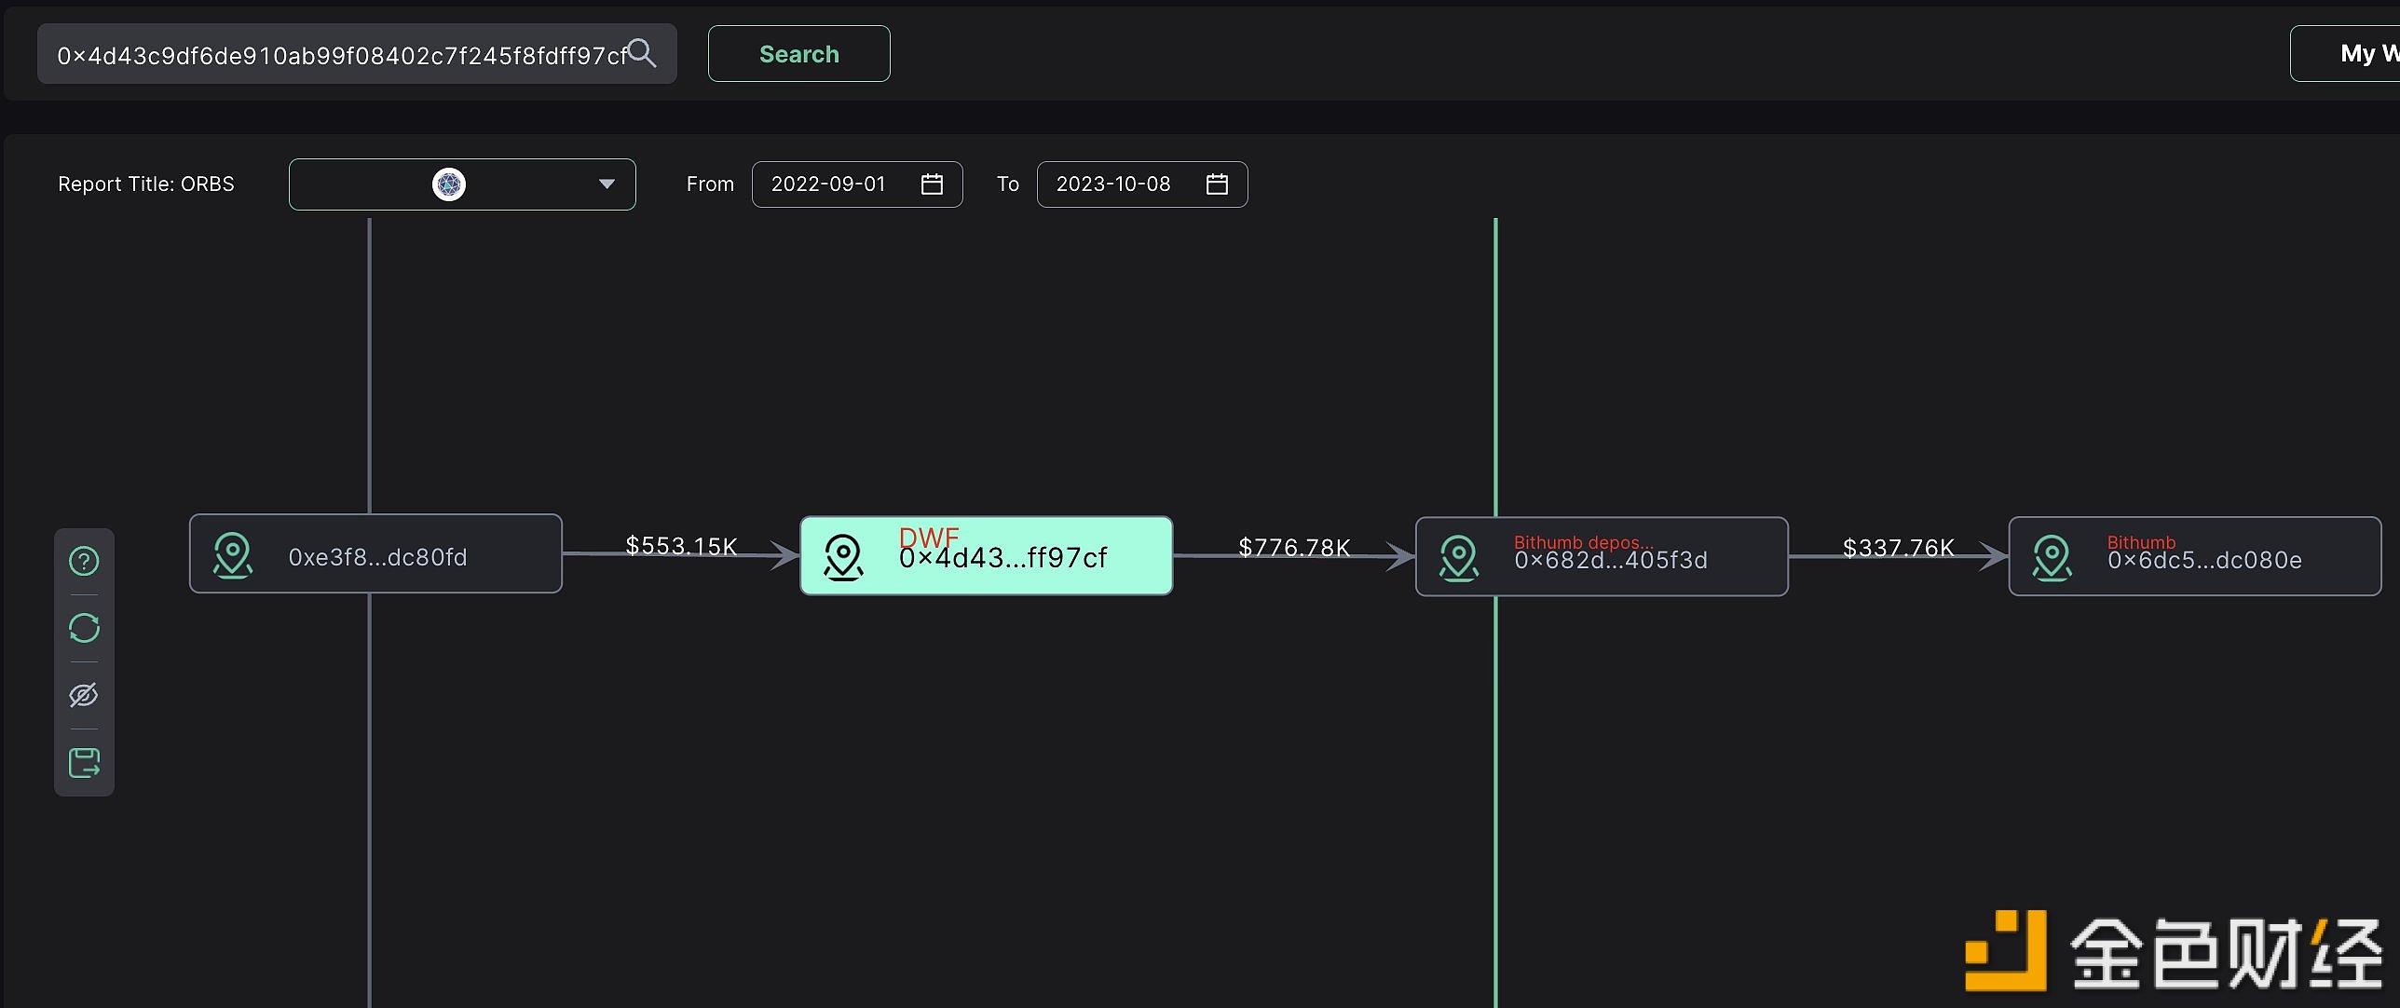Click the save export icon in sidebar
Screen dimensions: 2400x1008
(84, 762)
